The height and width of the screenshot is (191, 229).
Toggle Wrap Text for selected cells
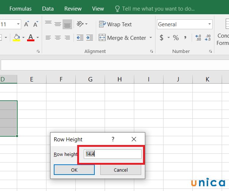115,24
